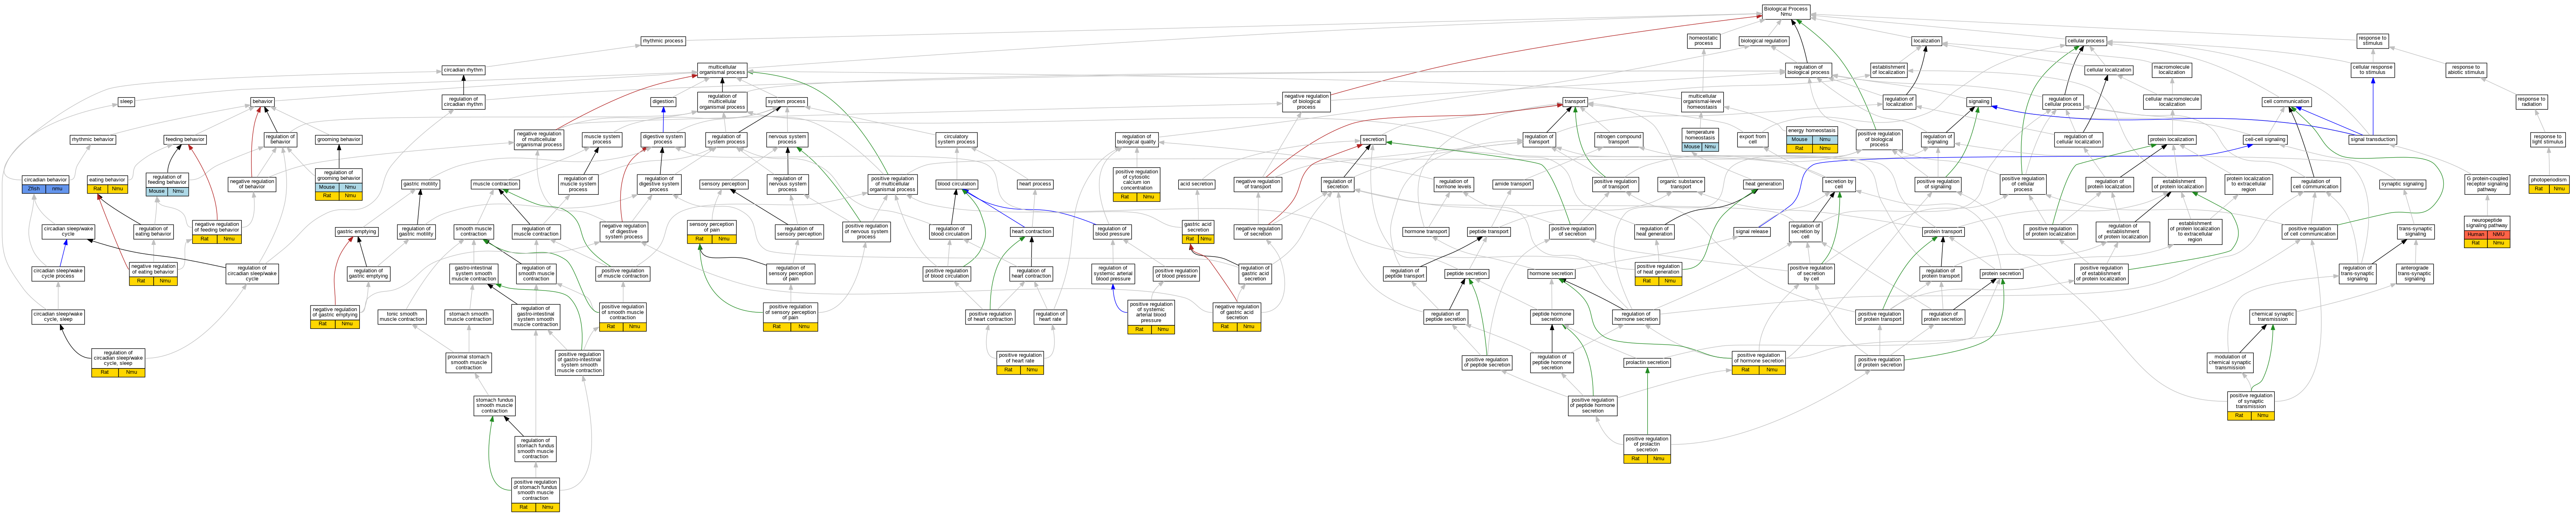Select the 'acid secretion' node
The height and width of the screenshot is (516, 2576).
pos(1196,184)
